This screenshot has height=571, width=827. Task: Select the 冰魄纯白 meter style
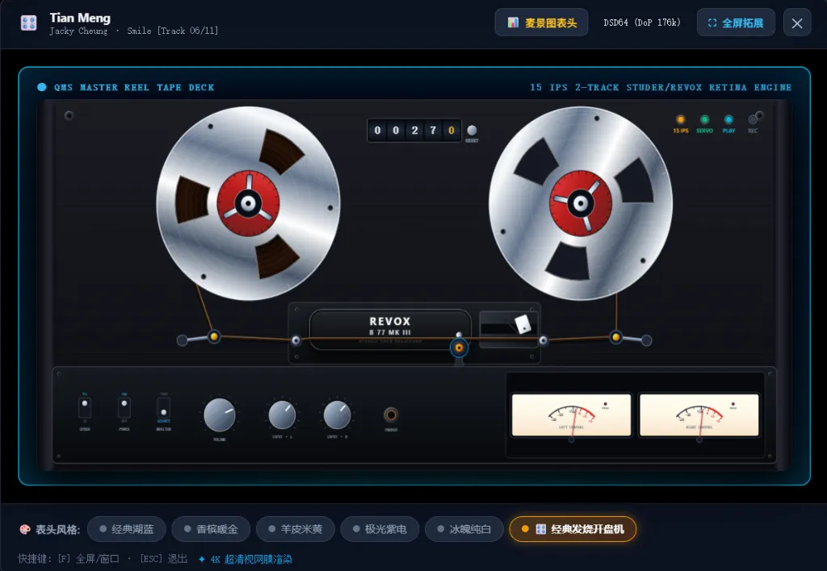click(464, 529)
